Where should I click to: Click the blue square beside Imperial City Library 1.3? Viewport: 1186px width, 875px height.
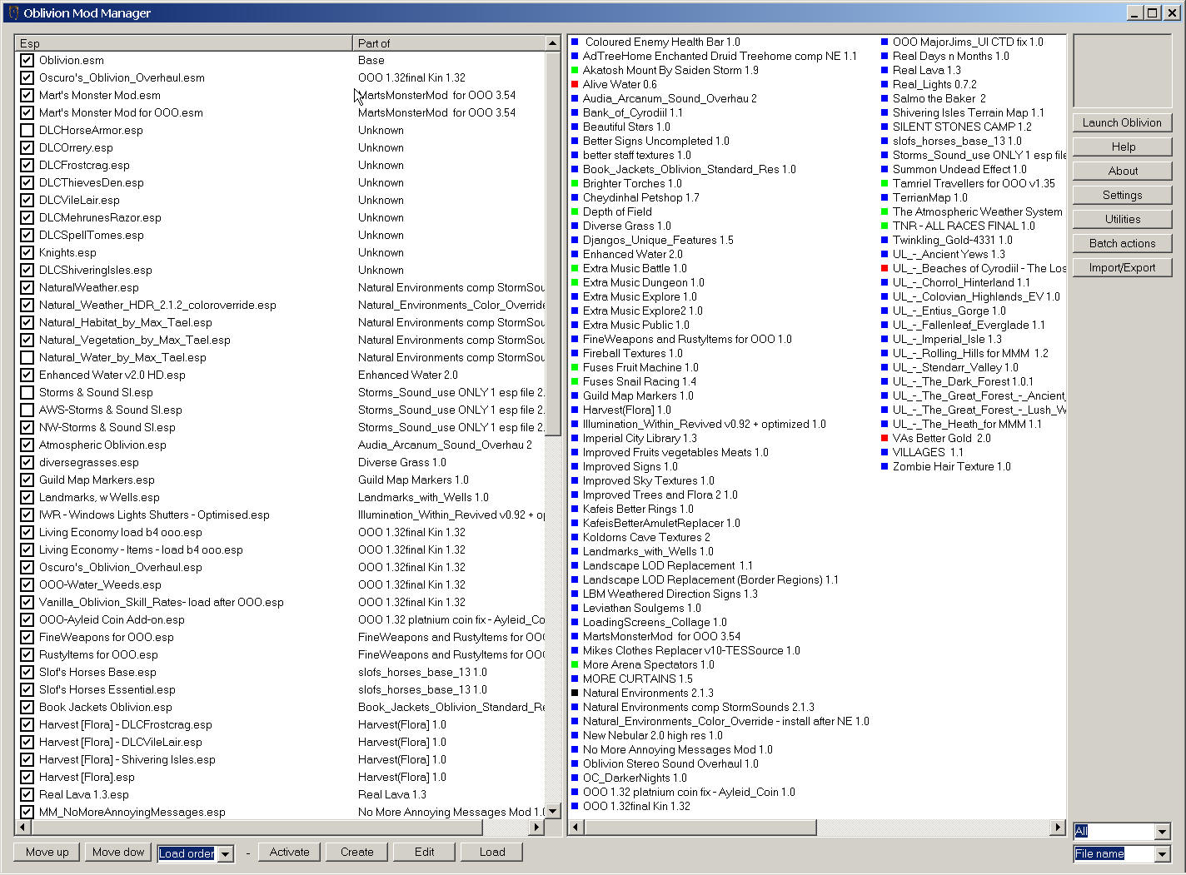tap(575, 438)
